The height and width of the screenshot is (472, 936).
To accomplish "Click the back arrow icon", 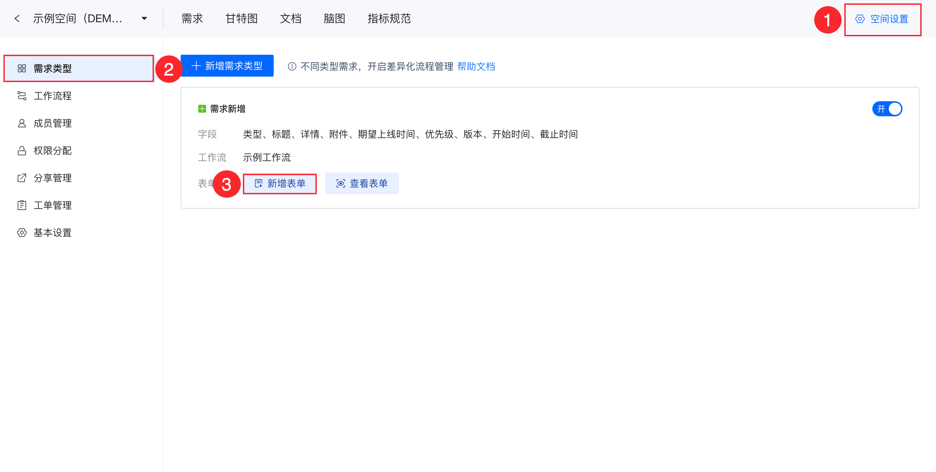I will click(17, 18).
